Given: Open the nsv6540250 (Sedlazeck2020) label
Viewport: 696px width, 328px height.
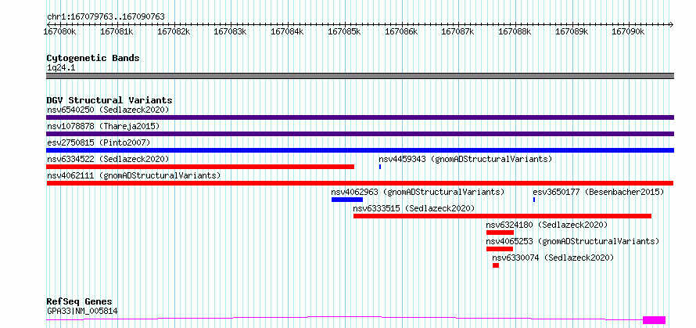Looking at the screenshot, I should pos(108,110).
